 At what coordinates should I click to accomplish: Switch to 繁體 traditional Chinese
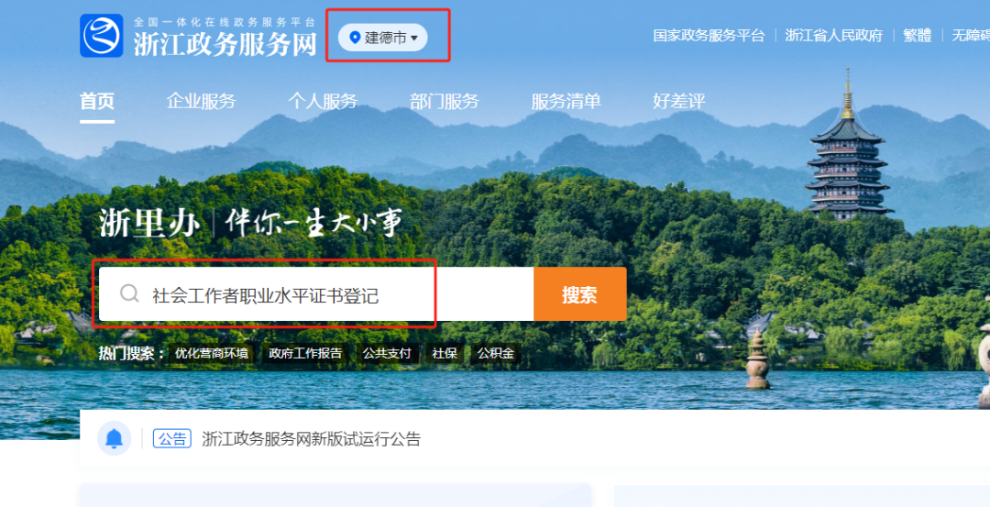point(917,36)
